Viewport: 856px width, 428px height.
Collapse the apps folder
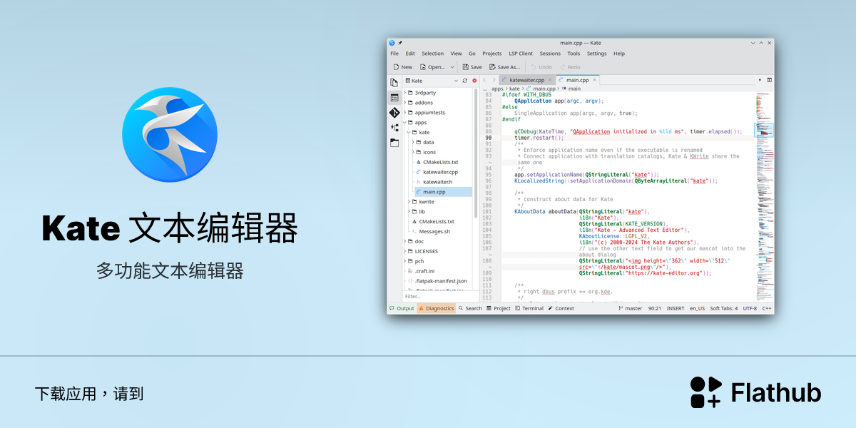(x=406, y=123)
